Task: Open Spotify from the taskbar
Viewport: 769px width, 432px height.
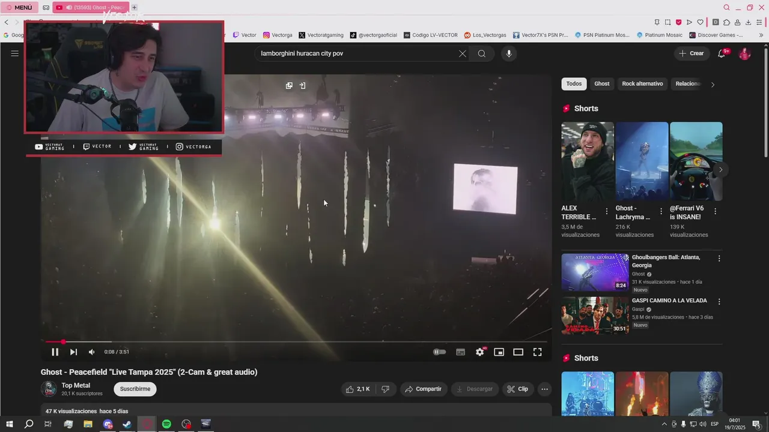Action: click(x=166, y=424)
